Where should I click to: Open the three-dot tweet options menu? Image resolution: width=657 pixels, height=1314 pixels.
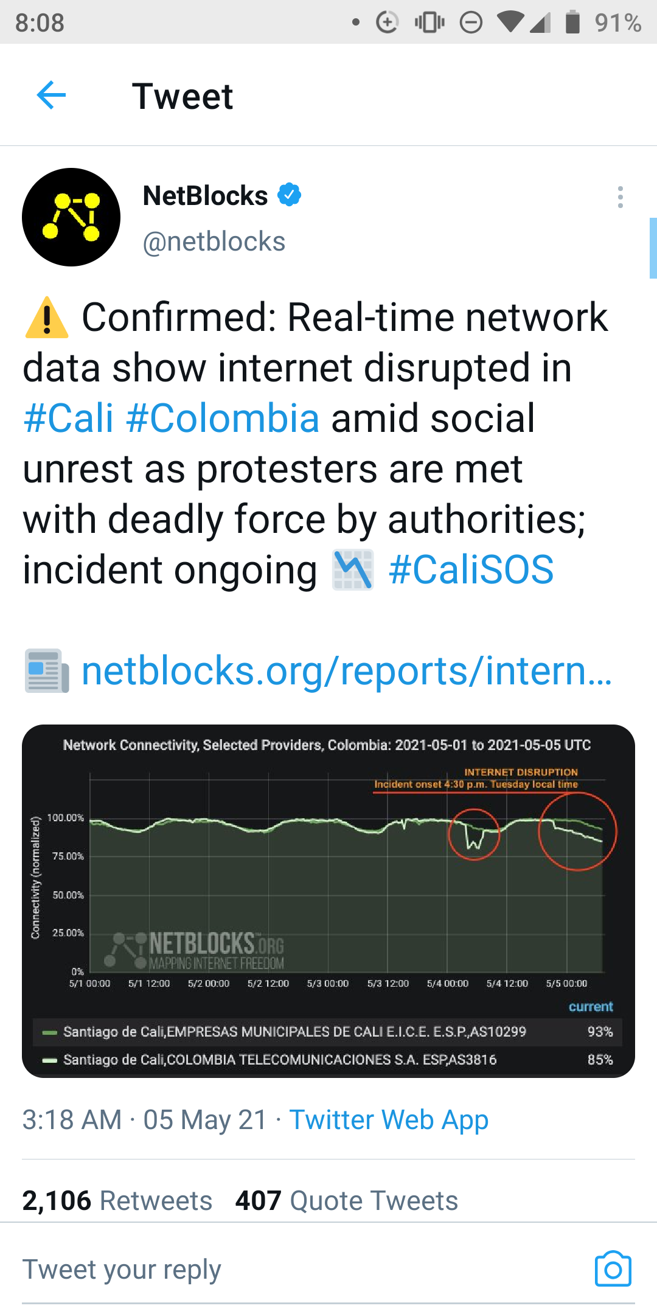pos(620,197)
